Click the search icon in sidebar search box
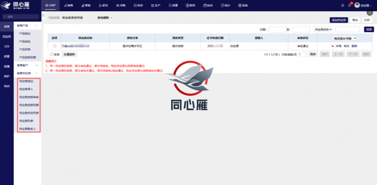 click(5, 17)
